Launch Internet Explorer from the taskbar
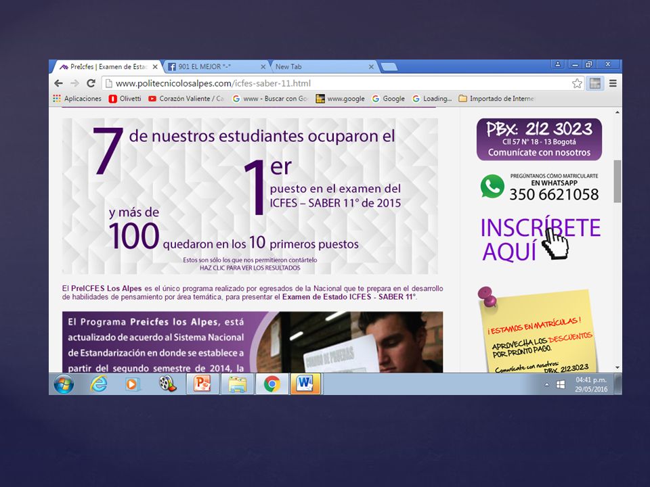The width and height of the screenshot is (650, 487). click(x=99, y=384)
